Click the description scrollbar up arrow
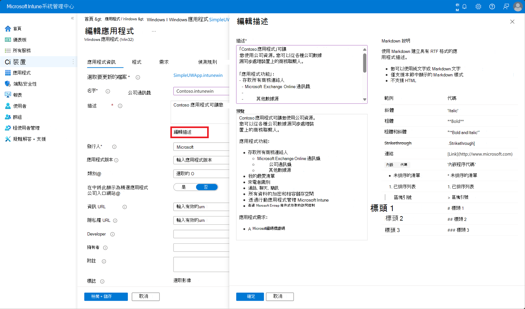 365,49
